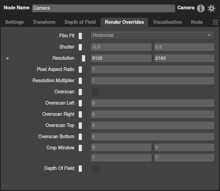Click the green dot beside Resolution

[7, 58]
